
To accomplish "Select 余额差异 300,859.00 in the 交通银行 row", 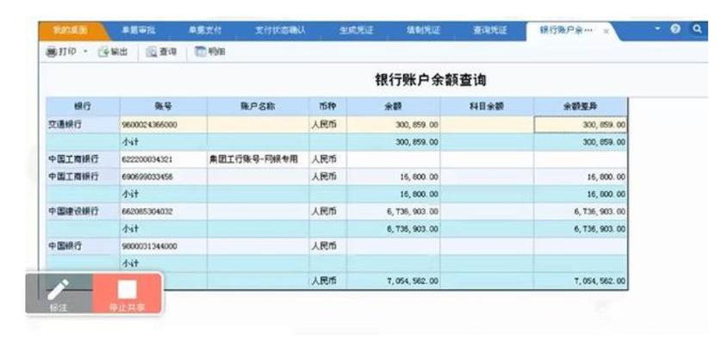I will 581,125.
